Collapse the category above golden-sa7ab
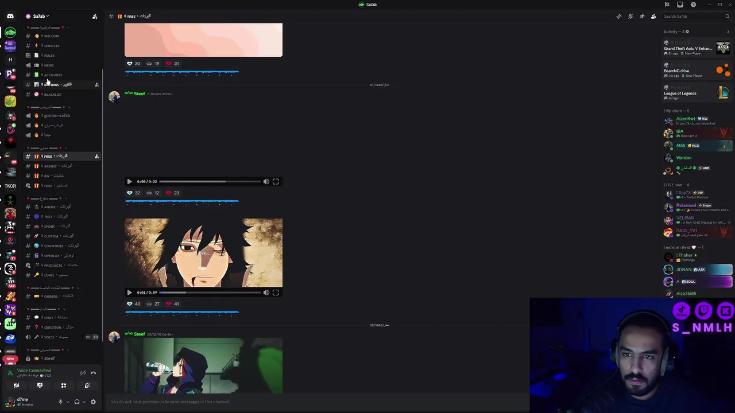Screen dimensions: 735x413 pos(49,107)
